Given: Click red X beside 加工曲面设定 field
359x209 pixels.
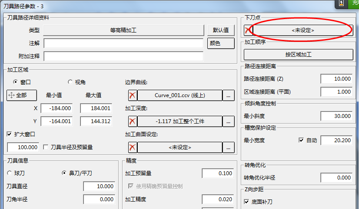Looking at the screenshot, I should 133,147.
